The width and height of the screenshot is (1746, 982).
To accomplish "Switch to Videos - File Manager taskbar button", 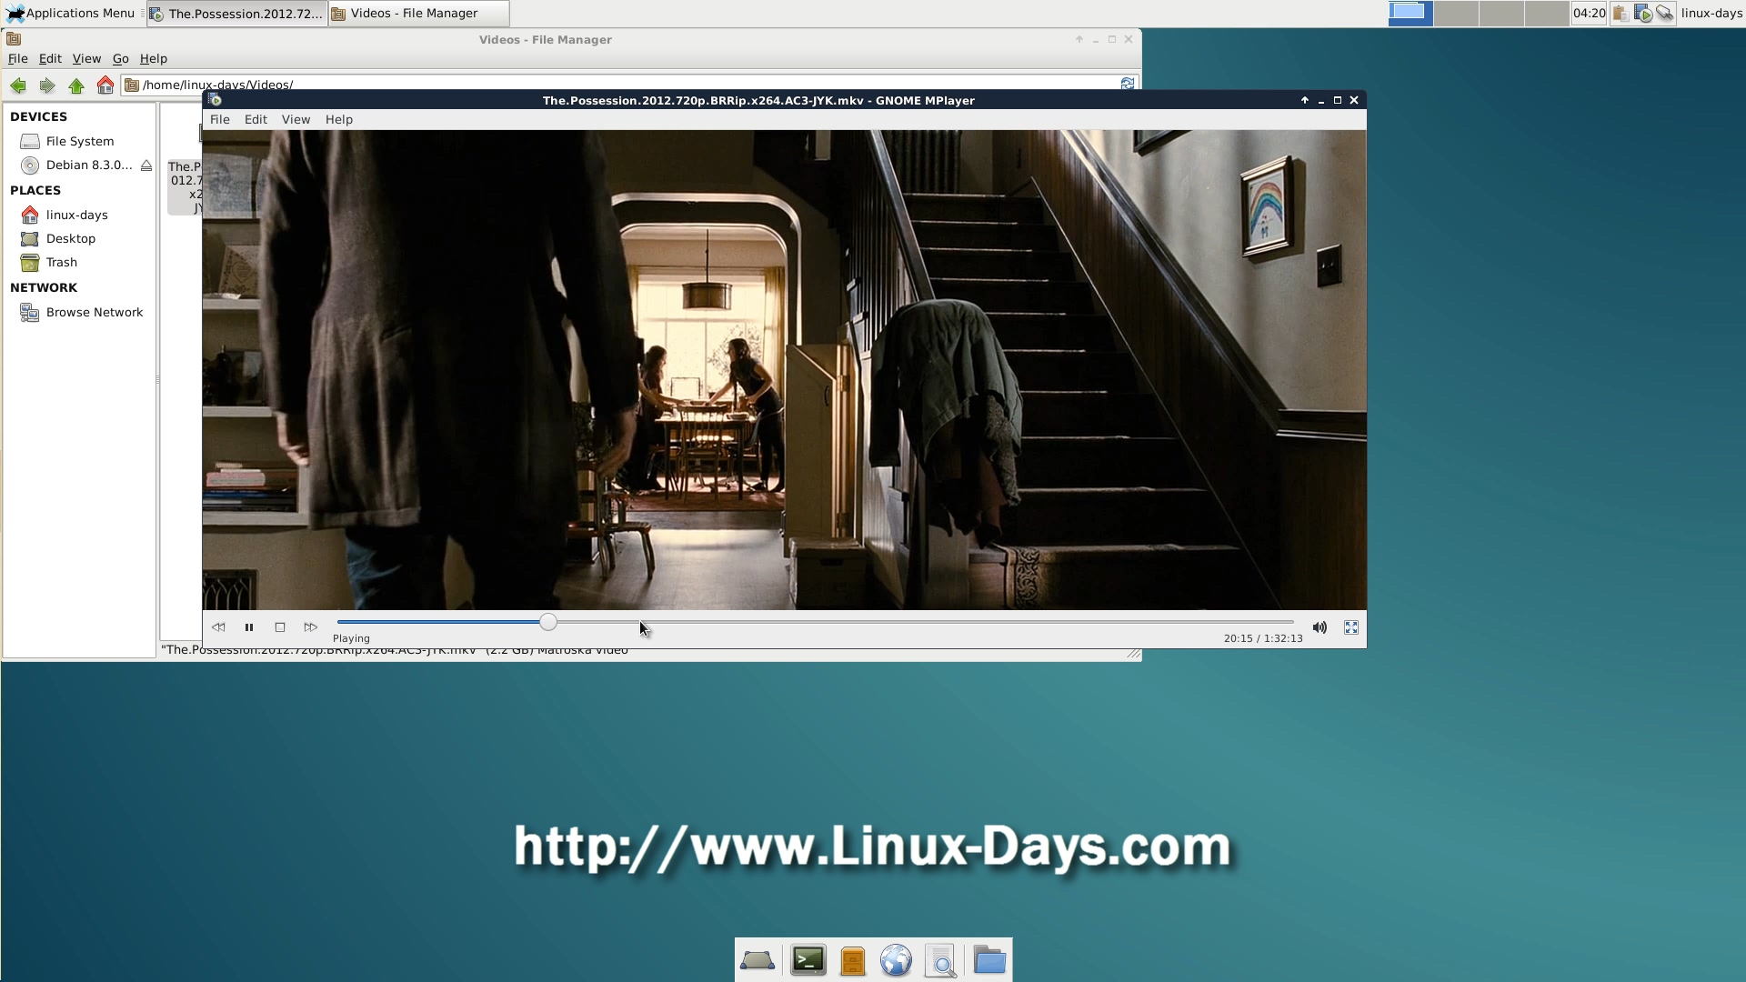I will (x=418, y=13).
